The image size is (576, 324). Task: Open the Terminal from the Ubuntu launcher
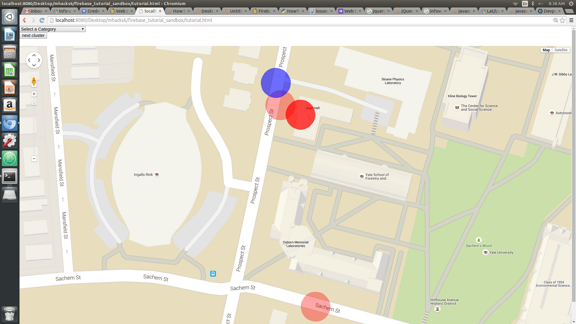tap(10, 176)
